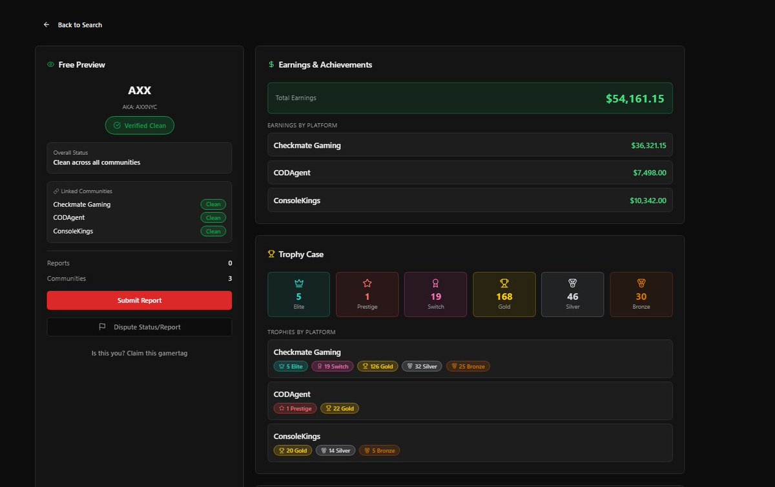Select Checkmate Gaming in Linked Communities
Viewport: 775px width, 487px height.
[82, 204]
